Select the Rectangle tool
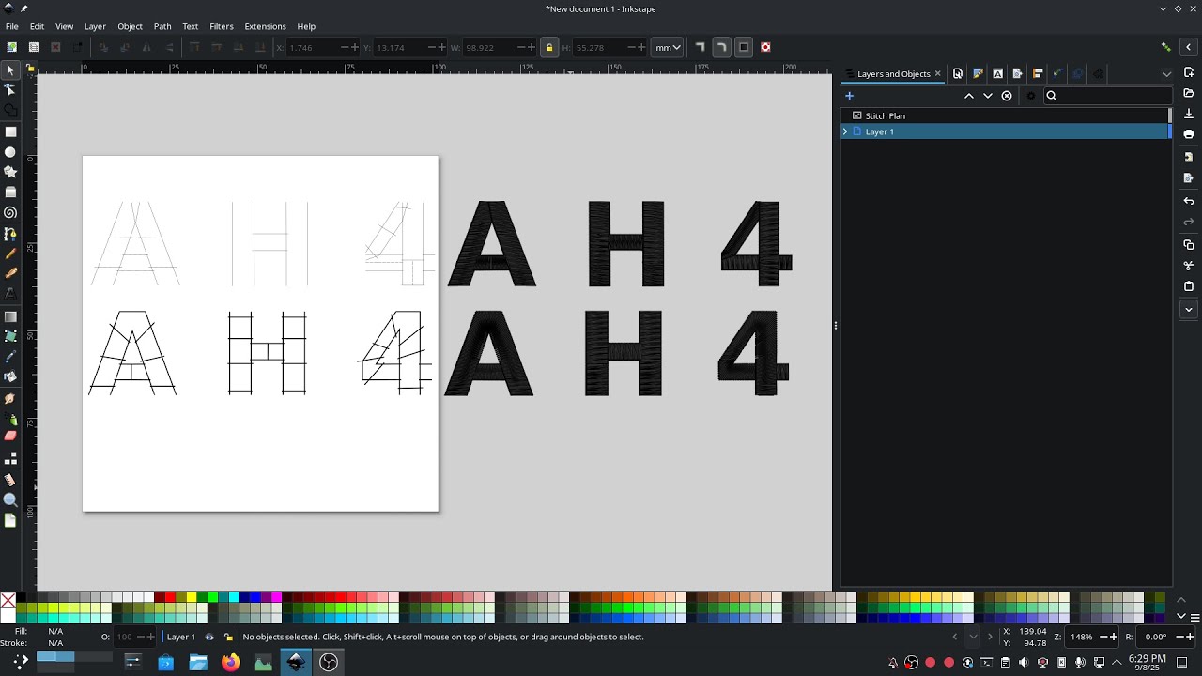The image size is (1202, 676). [x=10, y=131]
